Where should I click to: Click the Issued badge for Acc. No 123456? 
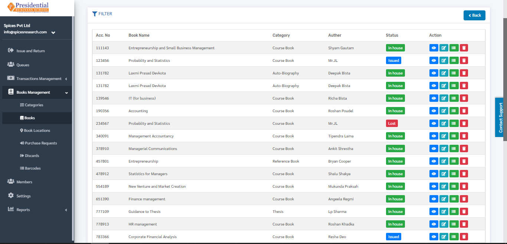tap(393, 60)
